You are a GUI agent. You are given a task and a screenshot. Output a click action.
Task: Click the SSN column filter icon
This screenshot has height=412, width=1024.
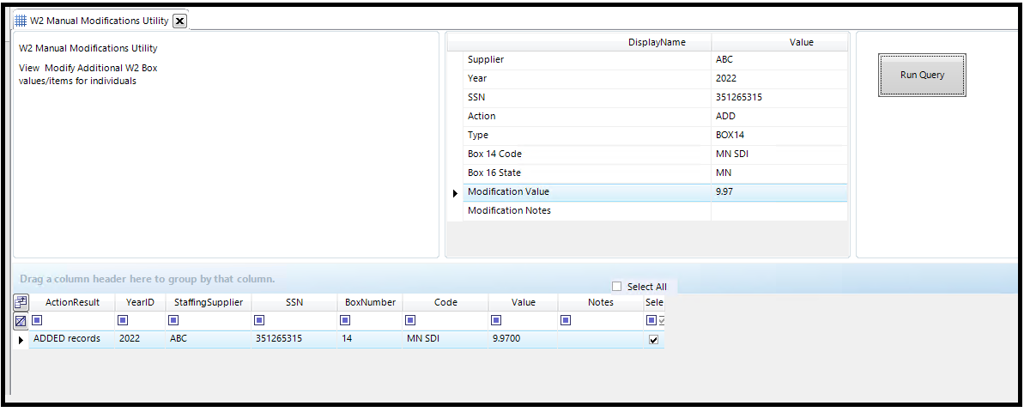[259, 320]
